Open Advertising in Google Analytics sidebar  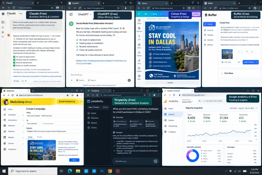171,126
